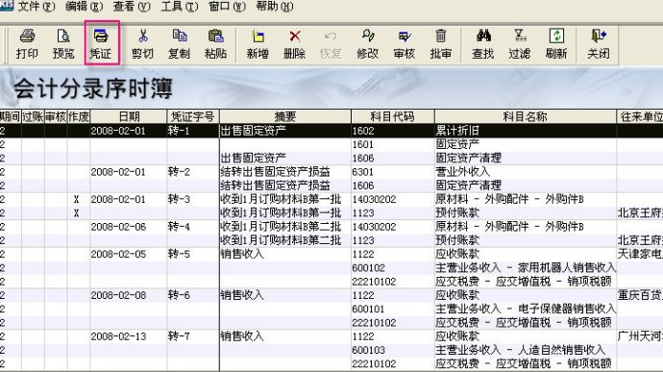Image resolution: width=663 pixels, height=372 pixels.
Task: Click date cell 2008-02-05
Action: coord(118,254)
